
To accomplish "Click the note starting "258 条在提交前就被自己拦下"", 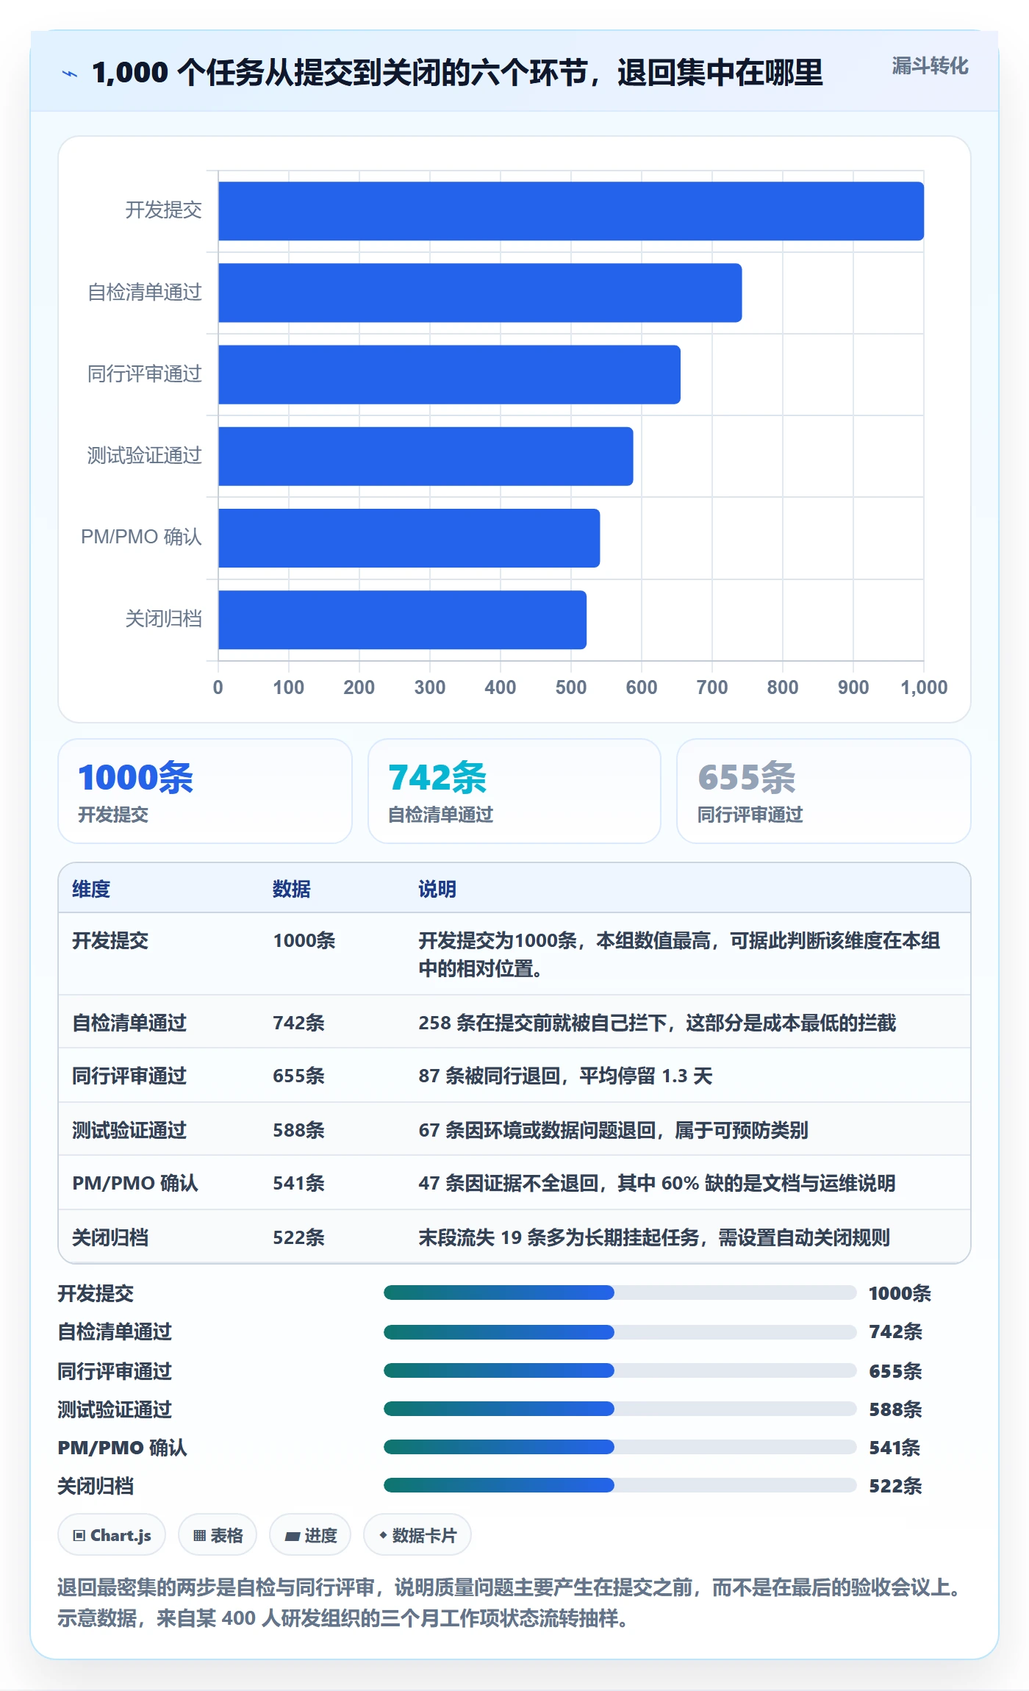I will [657, 1023].
